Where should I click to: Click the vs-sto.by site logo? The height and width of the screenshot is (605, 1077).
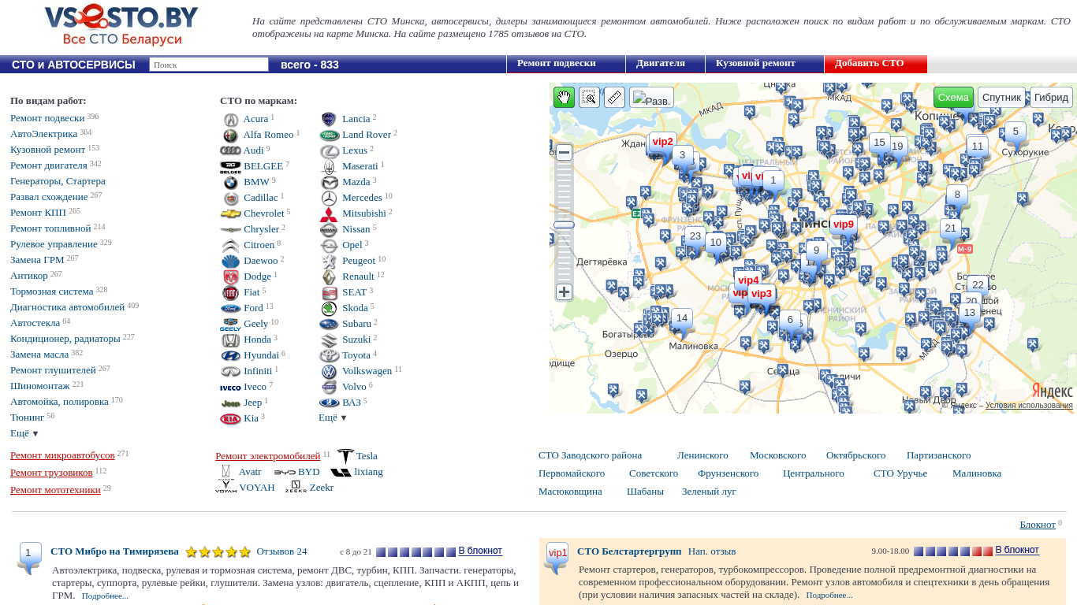[121, 25]
